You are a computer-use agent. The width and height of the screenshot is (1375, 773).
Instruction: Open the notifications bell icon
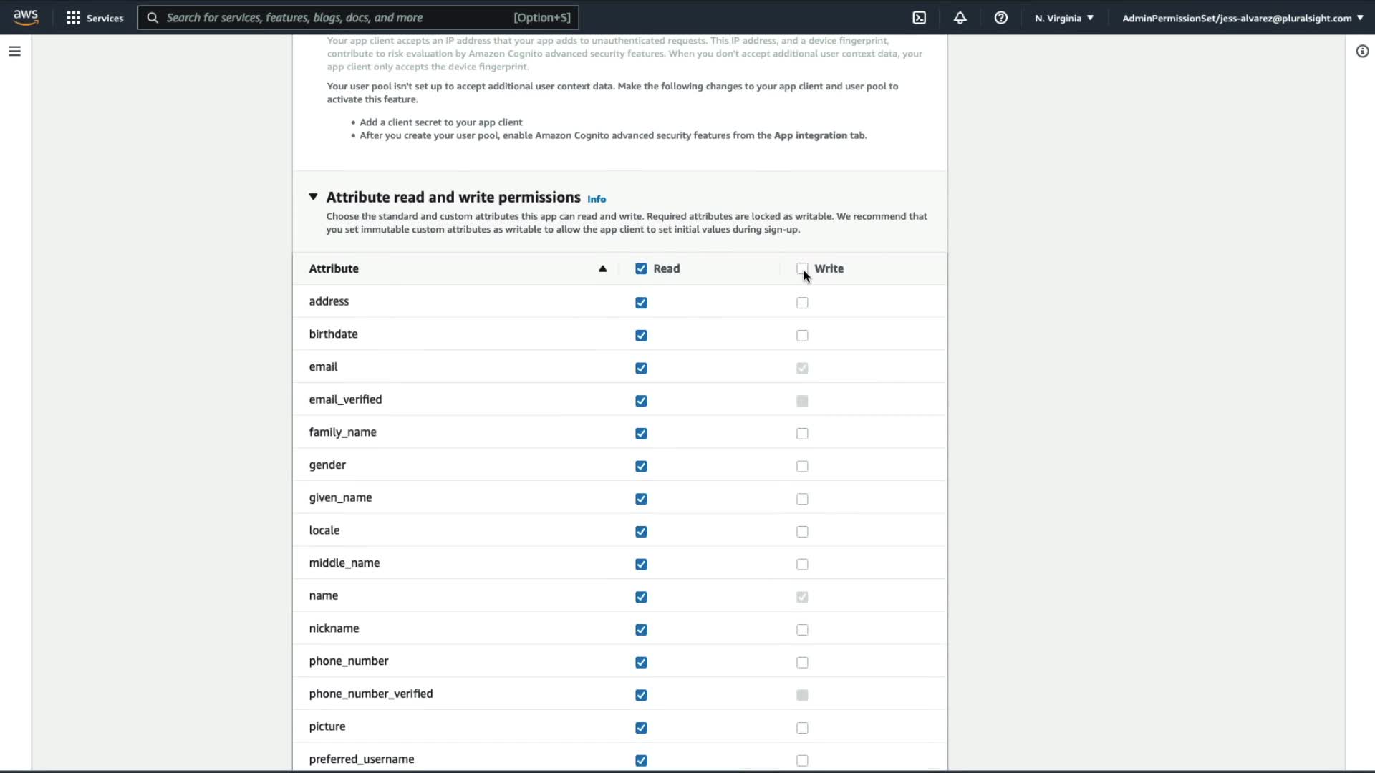[960, 18]
